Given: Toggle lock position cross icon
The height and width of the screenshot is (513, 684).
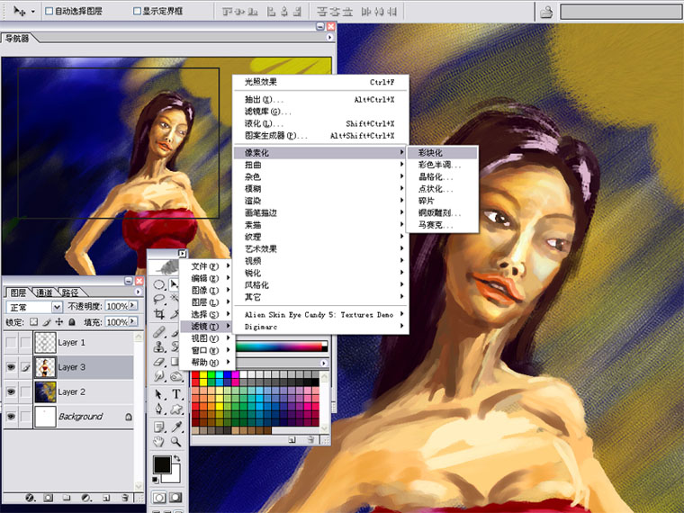Looking at the screenshot, I should [59, 322].
